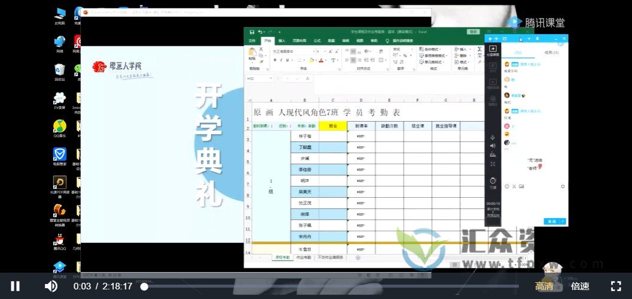Toggle the speaker icon in classroom panel
The height and width of the screenshot is (299, 632).
[x=493, y=145]
